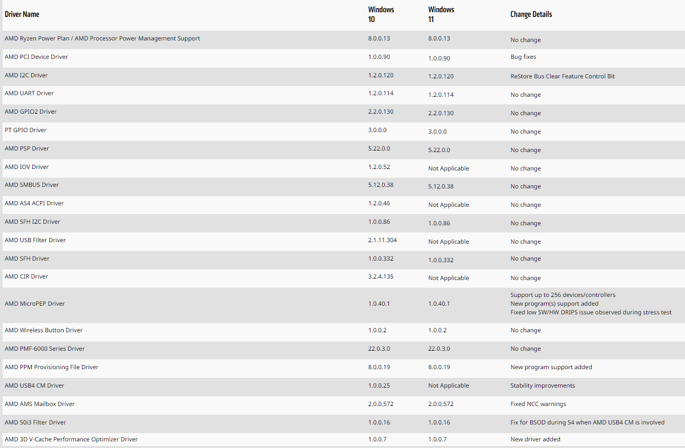Click AMD PSP Driver version 5.22.0.0 for Windows 11

click(439, 150)
